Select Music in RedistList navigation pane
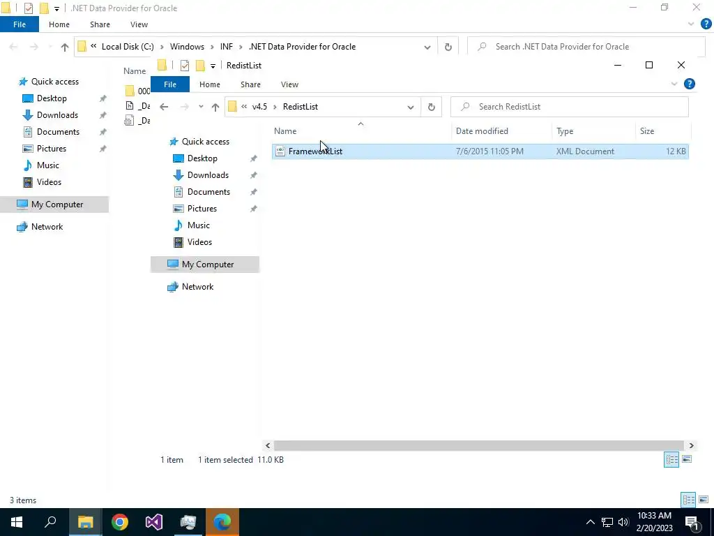This screenshot has width=714, height=536. tap(198, 225)
